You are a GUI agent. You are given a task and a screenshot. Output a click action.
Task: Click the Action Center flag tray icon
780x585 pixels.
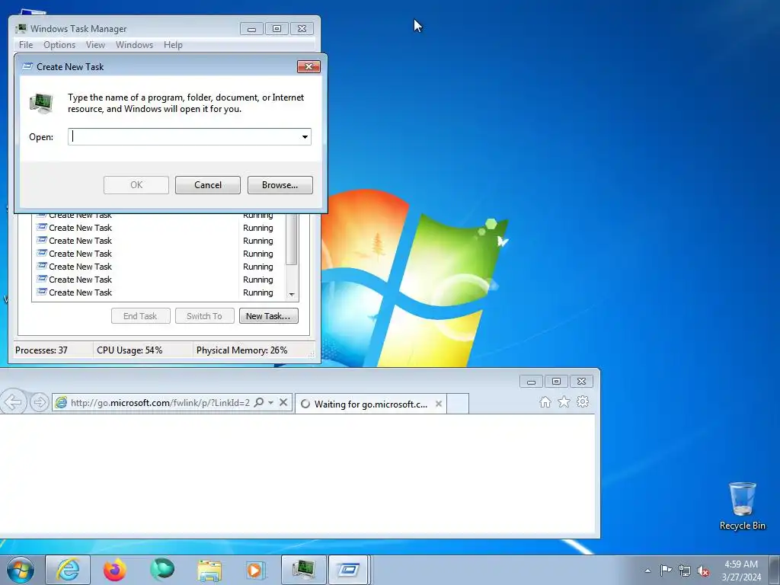(666, 571)
